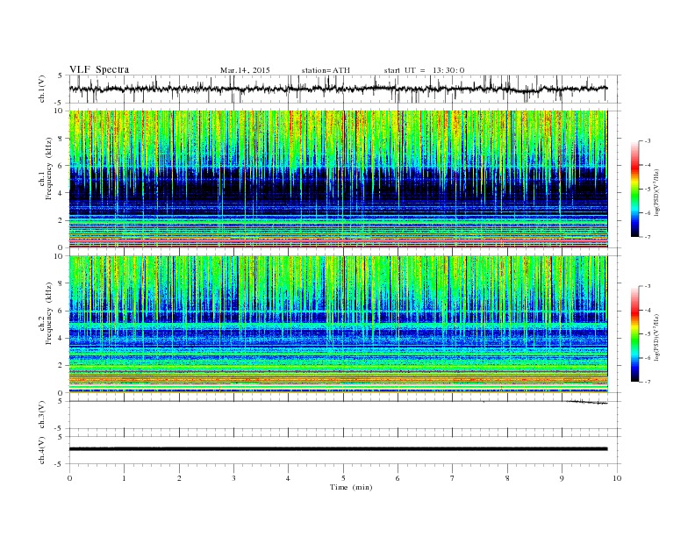The image size is (695, 537).
Task: Click the "start UT = 13:30:0" header text
Action: click(424, 70)
